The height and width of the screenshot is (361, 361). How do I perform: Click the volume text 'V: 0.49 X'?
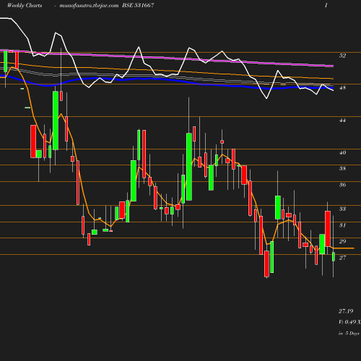(x=349, y=322)
